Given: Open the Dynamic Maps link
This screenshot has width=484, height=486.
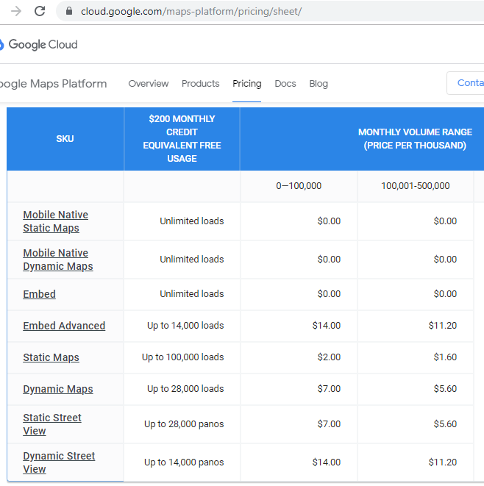Looking at the screenshot, I should point(58,389).
